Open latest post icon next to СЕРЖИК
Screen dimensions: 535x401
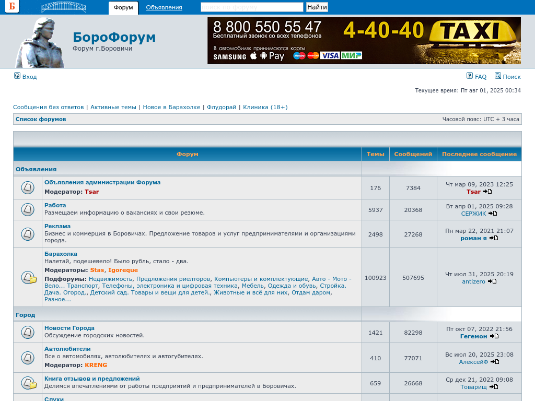[493, 214]
